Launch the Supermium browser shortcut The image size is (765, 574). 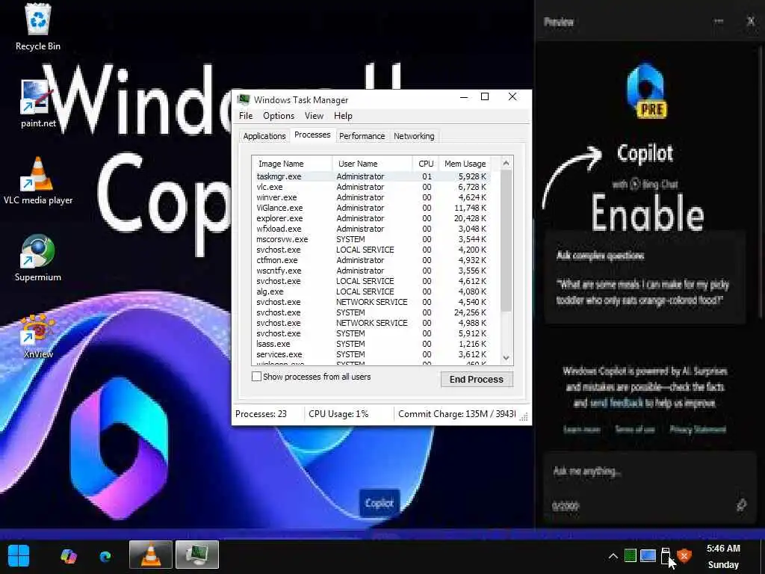tap(38, 258)
